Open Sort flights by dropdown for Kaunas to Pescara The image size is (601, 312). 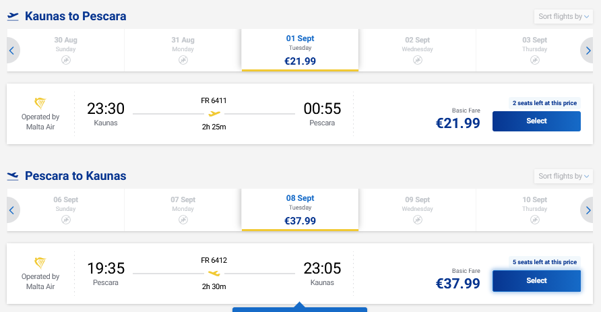click(563, 16)
